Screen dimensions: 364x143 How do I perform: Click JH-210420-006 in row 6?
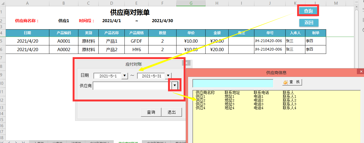270,49
